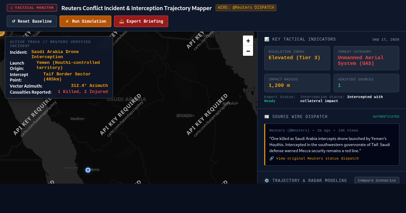406x213 pixels.
Task: Click the Jeddah map label
Action: pyautogui.click(x=70, y=168)
